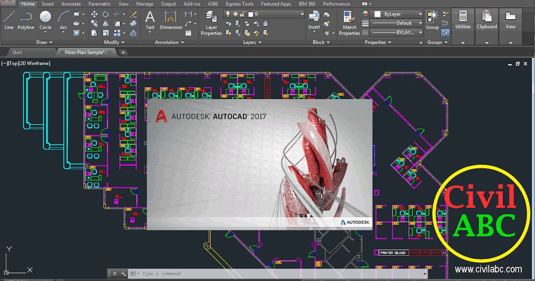Select the Erase tool
This screenshot has height=281, width=535.
(x=133, y=14)
